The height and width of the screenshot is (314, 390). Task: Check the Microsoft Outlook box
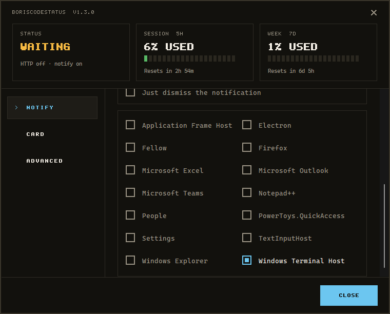point(247,170)
